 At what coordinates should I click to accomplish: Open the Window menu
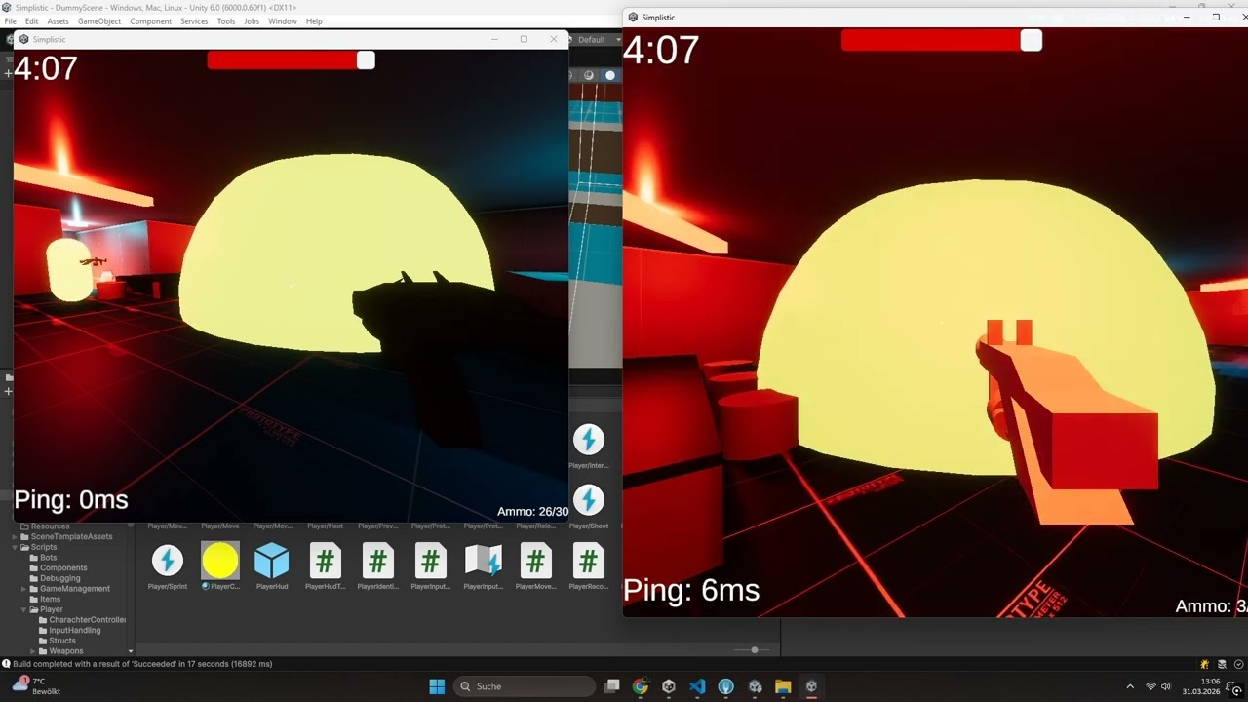click(x=283, y=21)
